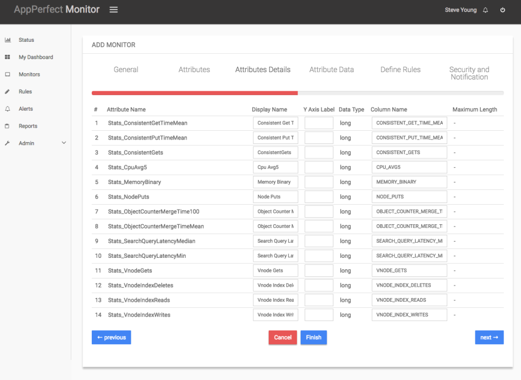This screenshot has width=521, height=380.
Task: Click the Admin wrench icon
Action: click(x=8, y=143)
